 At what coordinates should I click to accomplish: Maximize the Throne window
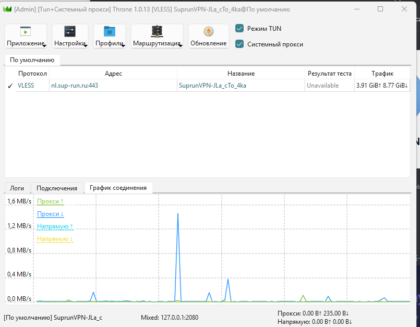pyautogui.click(x=380, y=9)
